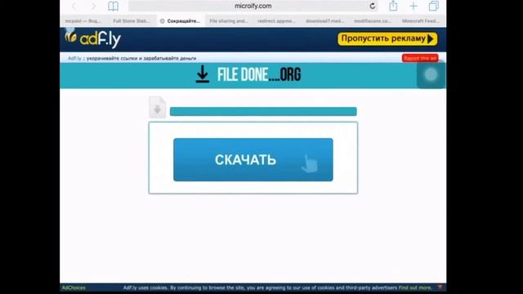Go back using Safari's back arrow
523x294 pixels.
coord(74,6)
